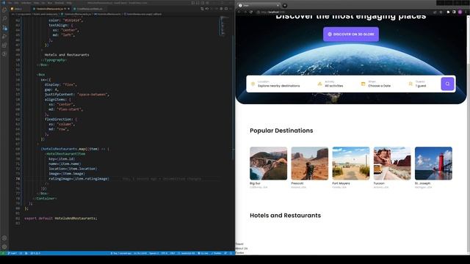Open the browser extensions puzzle icon
This screenshot has width=470, height=264.
[448, 12]
